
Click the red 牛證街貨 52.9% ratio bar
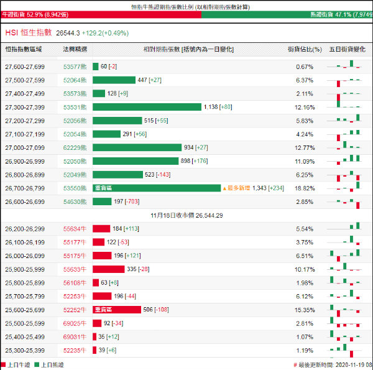(101, 14)
